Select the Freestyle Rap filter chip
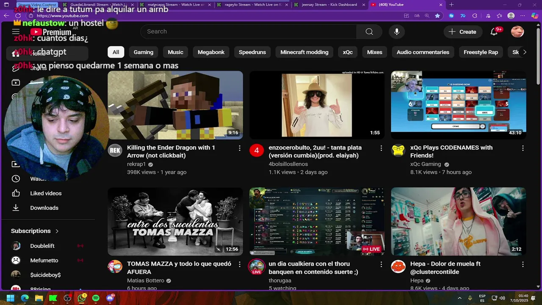This screenshot has height=305, width=542. click(x=481, y=52)
